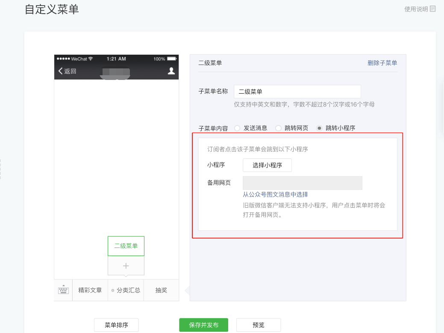Click the green 保存并发布 button
444x333 pixels.
[x=203, y=325]
